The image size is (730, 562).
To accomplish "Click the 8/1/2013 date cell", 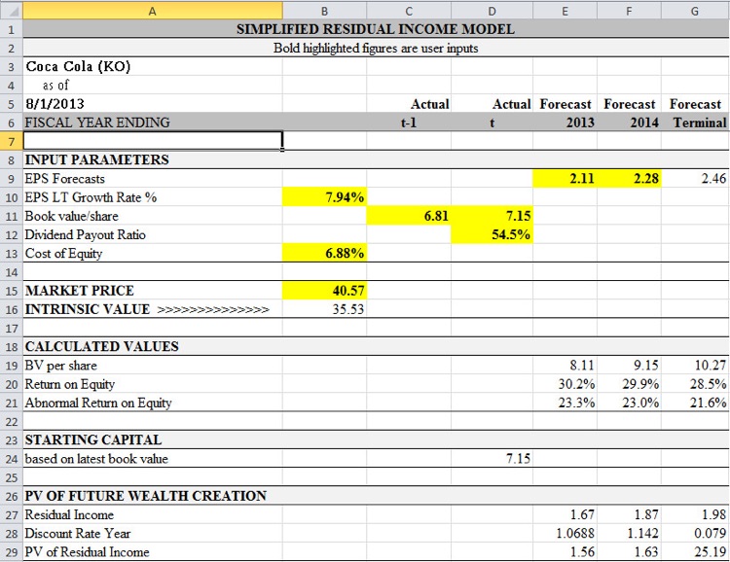I will tap(49, 104).
